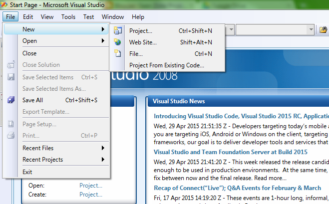Open Team Foundation Server at Build 2015 link

(x=230, y=152)
